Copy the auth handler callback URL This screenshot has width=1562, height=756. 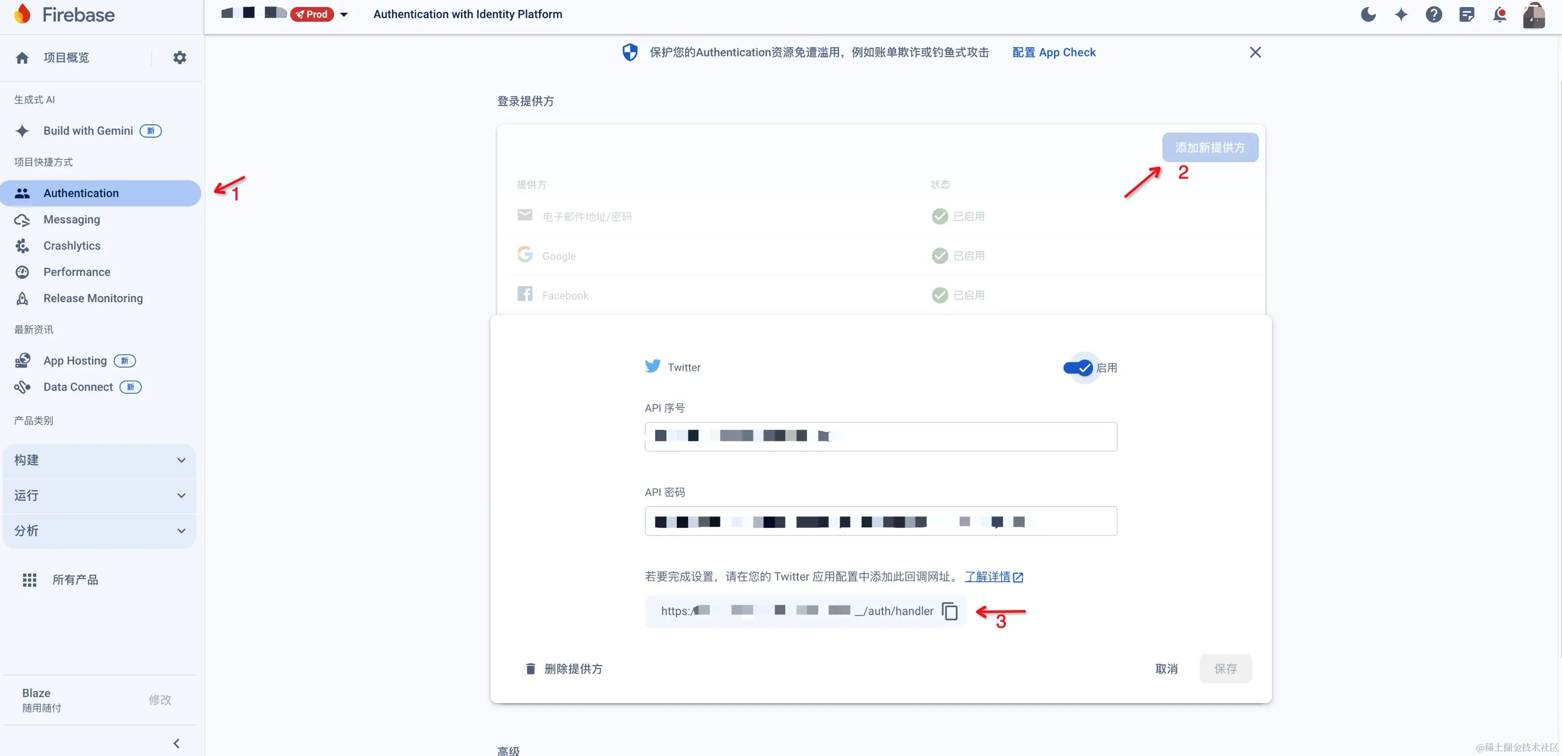click(949, 611)
